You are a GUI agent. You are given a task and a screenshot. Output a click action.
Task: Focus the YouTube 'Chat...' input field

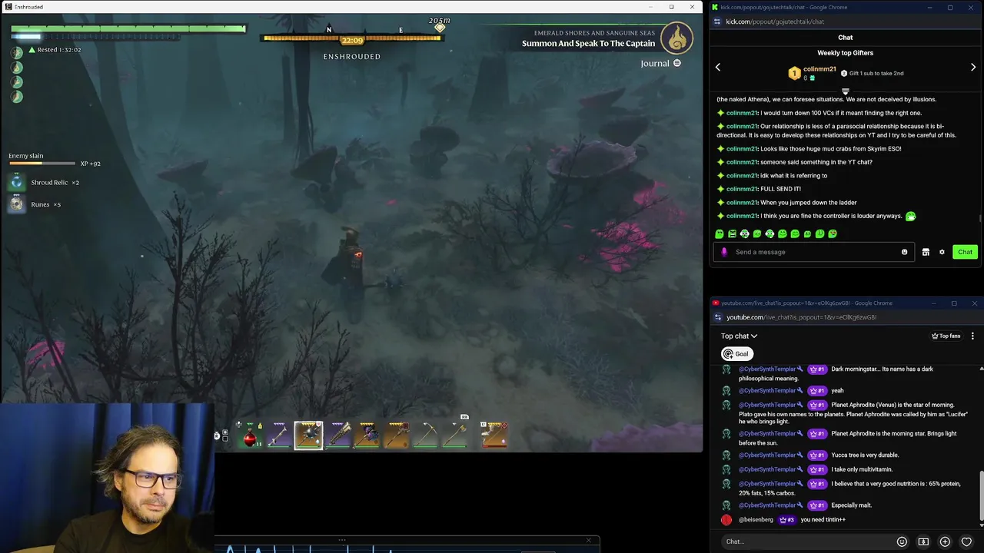(807, 541)
